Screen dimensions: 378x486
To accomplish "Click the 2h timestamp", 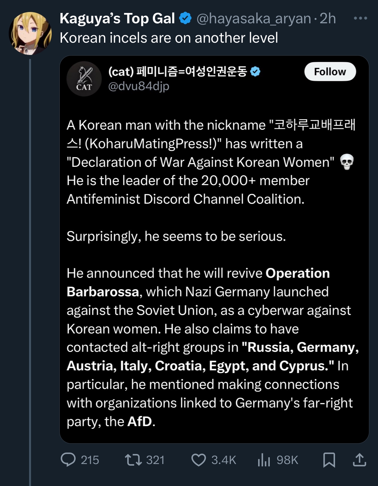I will point(328,18).
